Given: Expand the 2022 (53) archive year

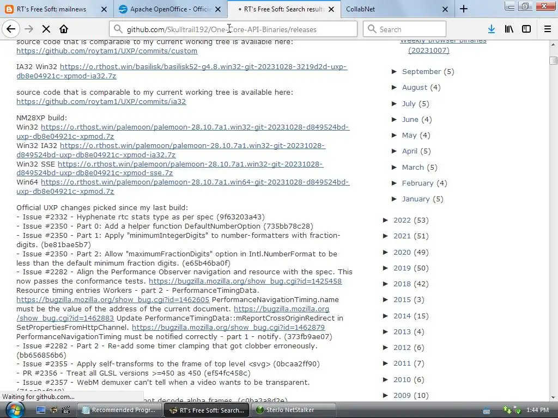Looking at the screenshot, I should [x=385, y=220].
